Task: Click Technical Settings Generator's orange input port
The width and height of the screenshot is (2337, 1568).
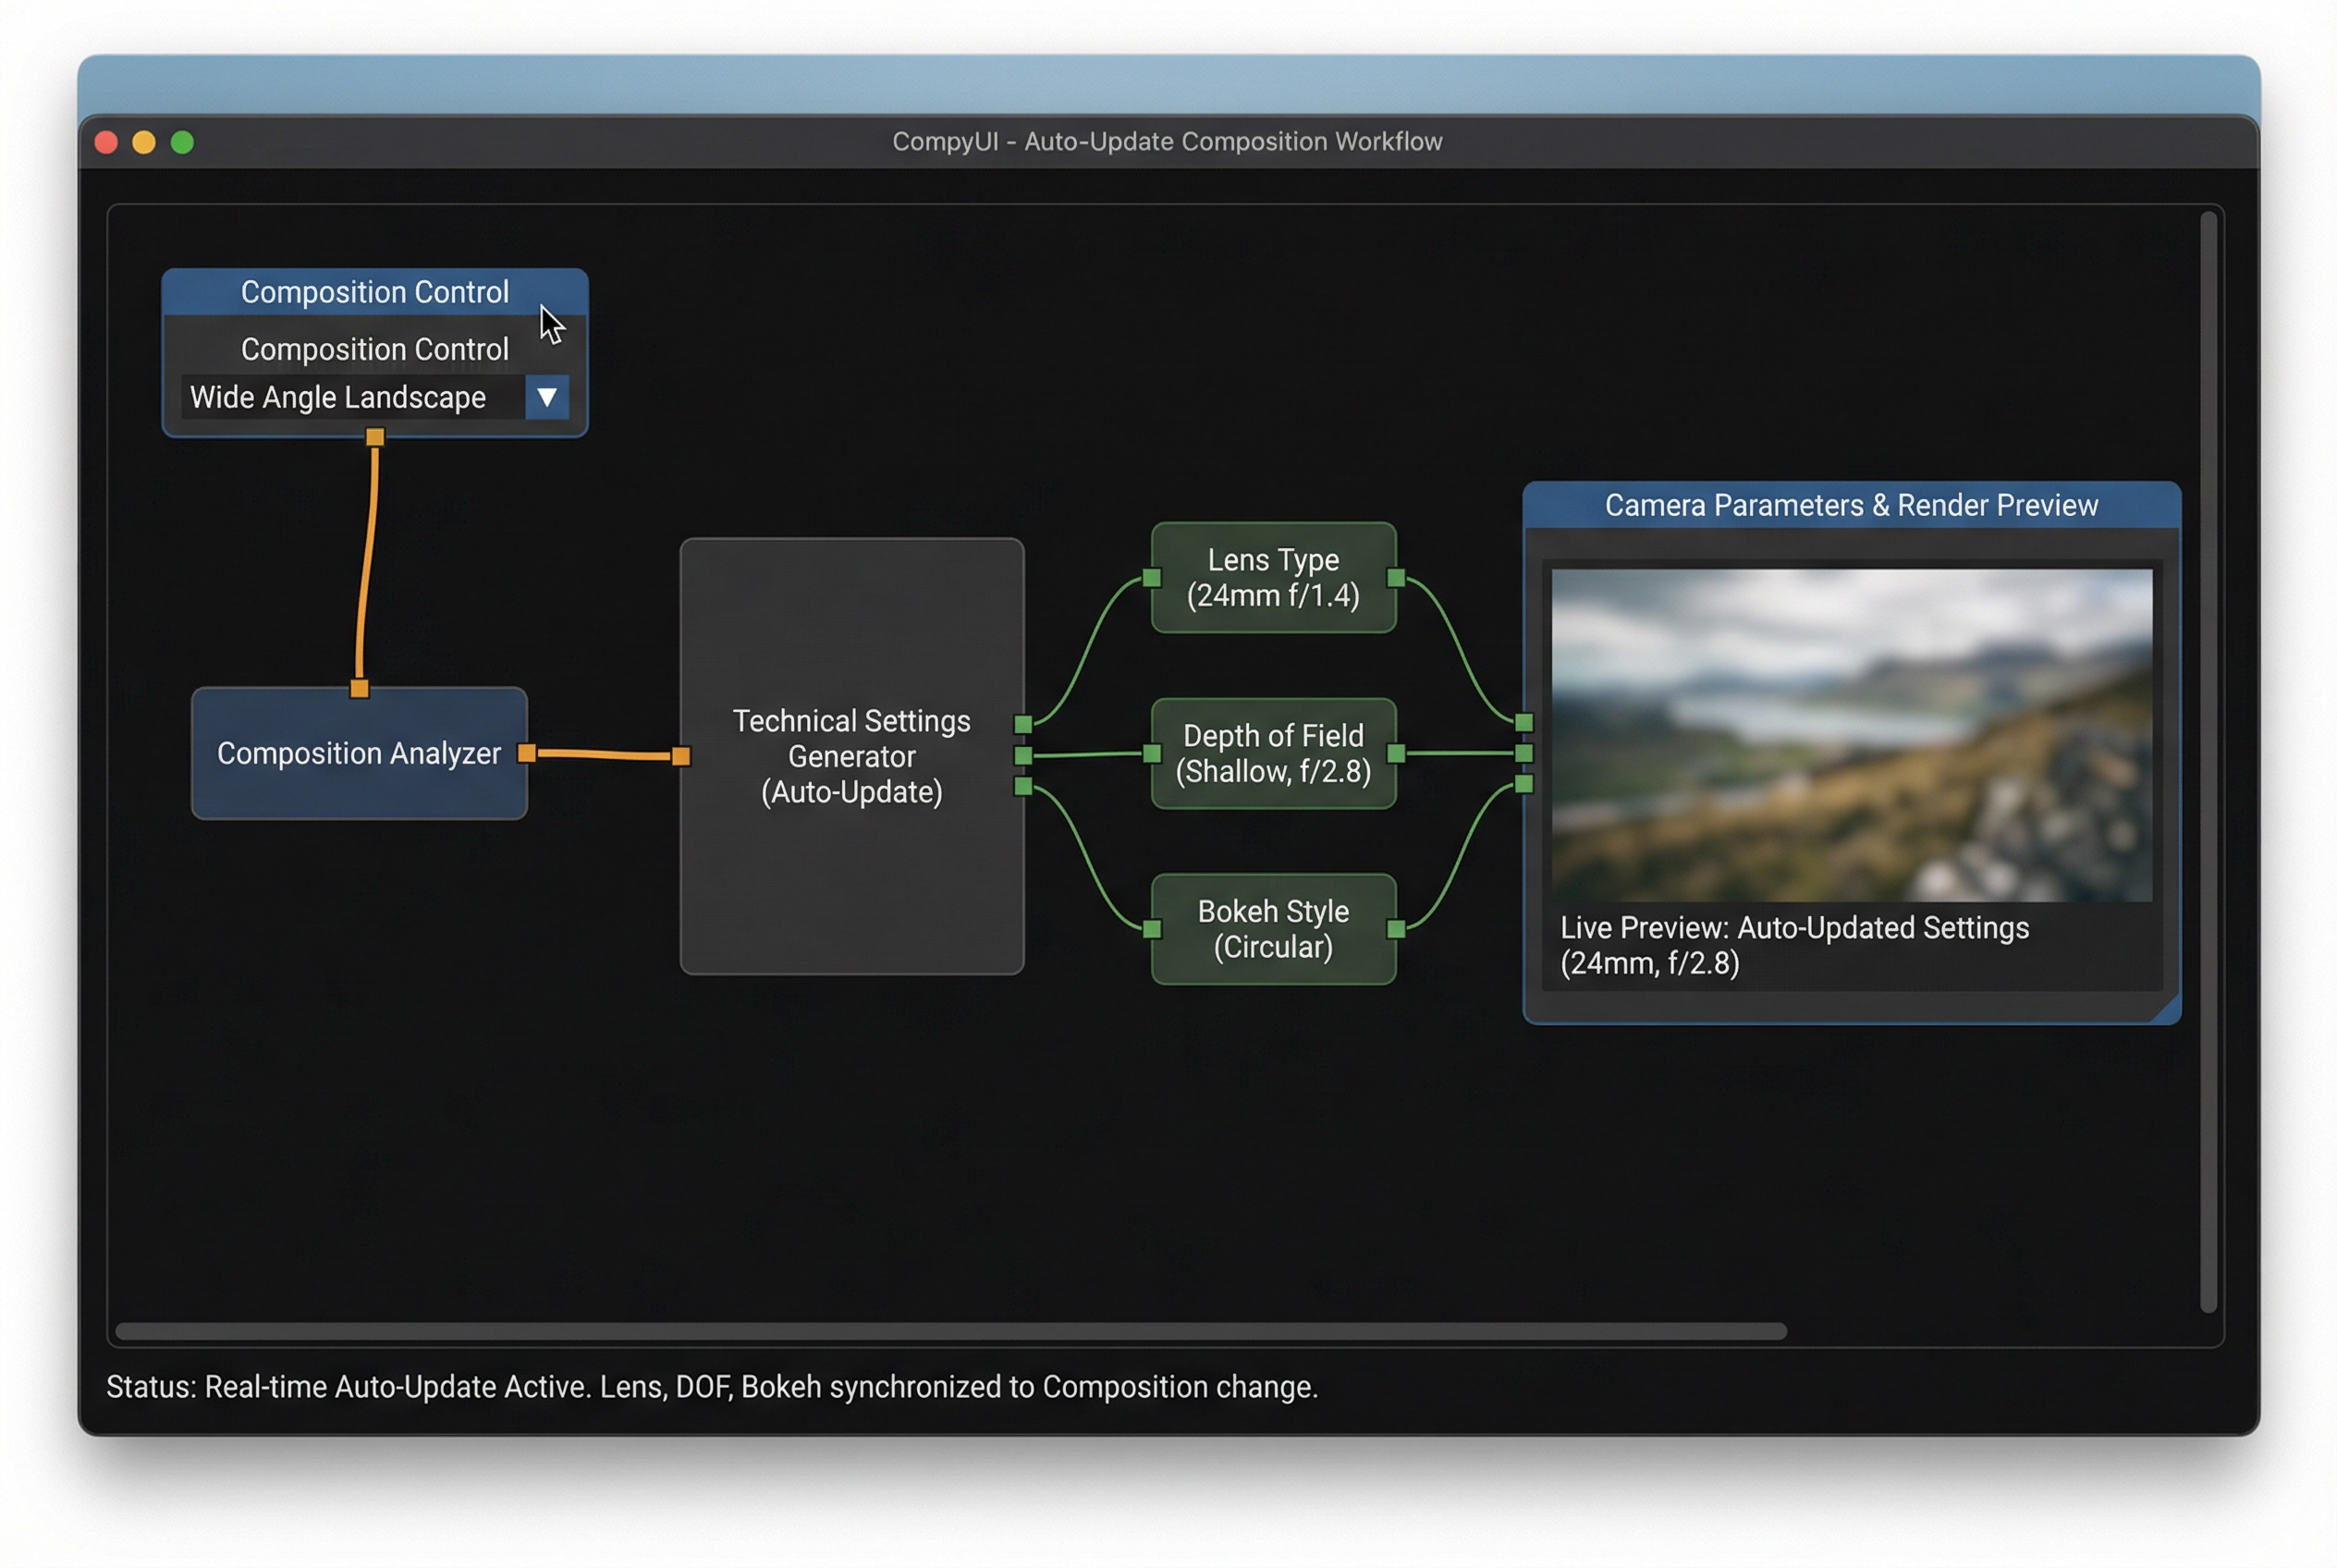Action: [681, 756]
